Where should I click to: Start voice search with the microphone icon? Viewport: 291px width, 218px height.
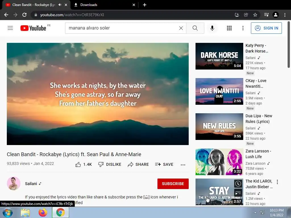click(x=212, y=28)
